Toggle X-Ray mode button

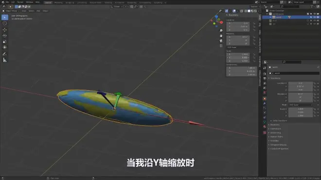[242, 11]
